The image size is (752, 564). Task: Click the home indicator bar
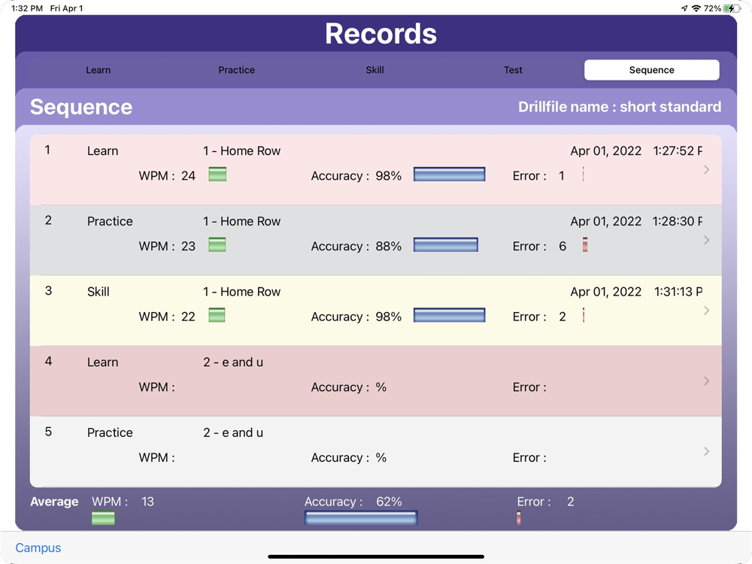point(376,556)
